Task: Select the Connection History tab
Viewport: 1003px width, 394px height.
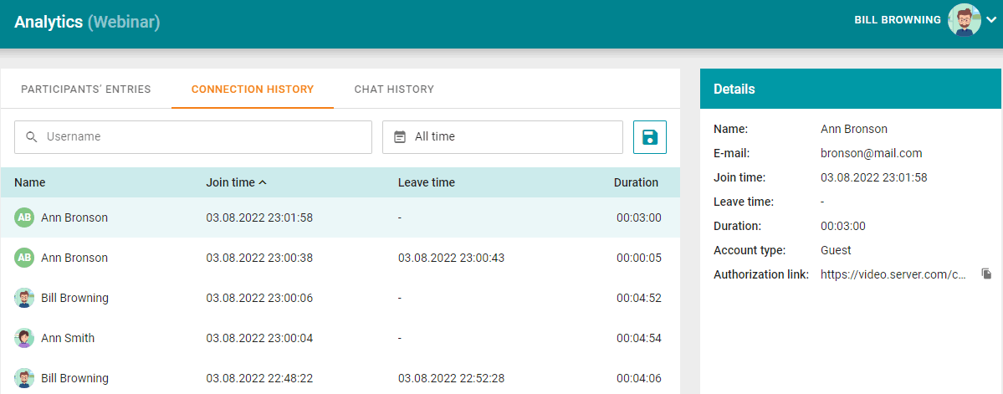Action: point(253,90)
